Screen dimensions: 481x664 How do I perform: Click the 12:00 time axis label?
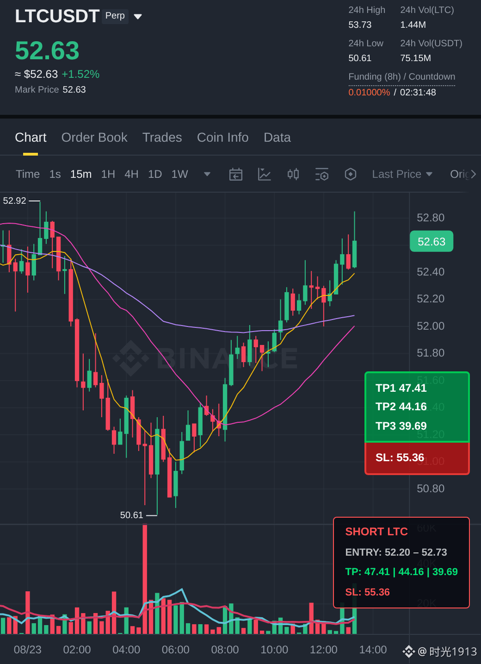pos(324,650)
